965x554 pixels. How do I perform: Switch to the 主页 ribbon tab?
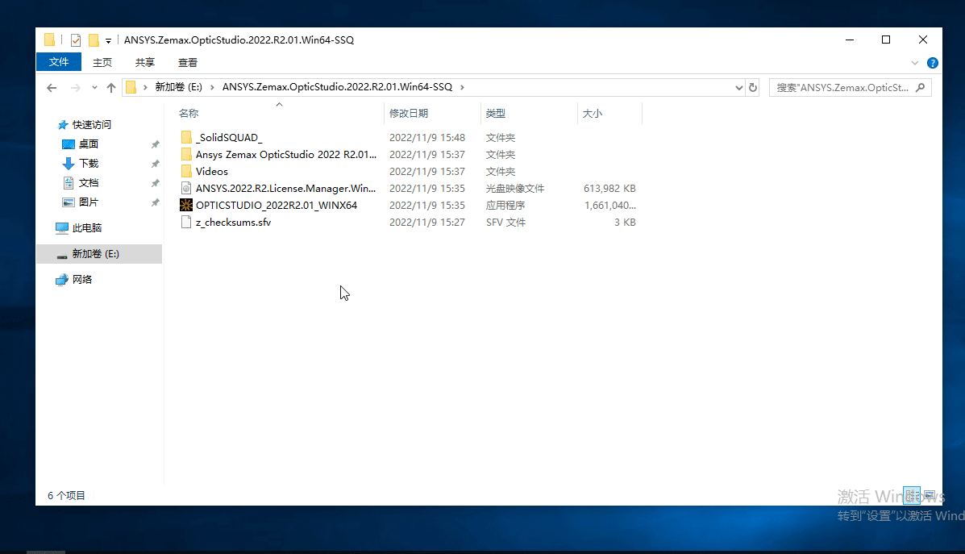[x=102, y=62]
